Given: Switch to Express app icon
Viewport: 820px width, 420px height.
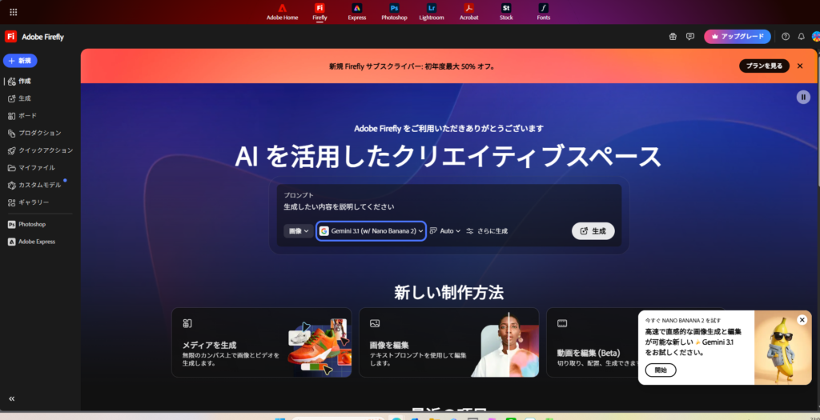Looking at the screenshot, I should click(x=356, y=12).
